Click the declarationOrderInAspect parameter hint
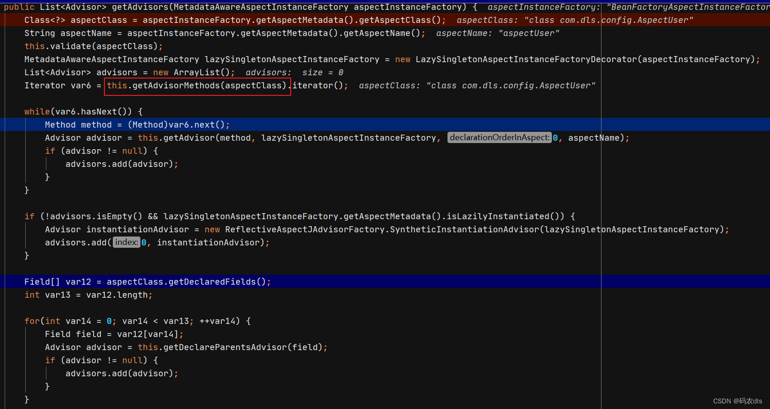Image resolution: width=770 pixels, height=409 pixels. coord(499,137)
